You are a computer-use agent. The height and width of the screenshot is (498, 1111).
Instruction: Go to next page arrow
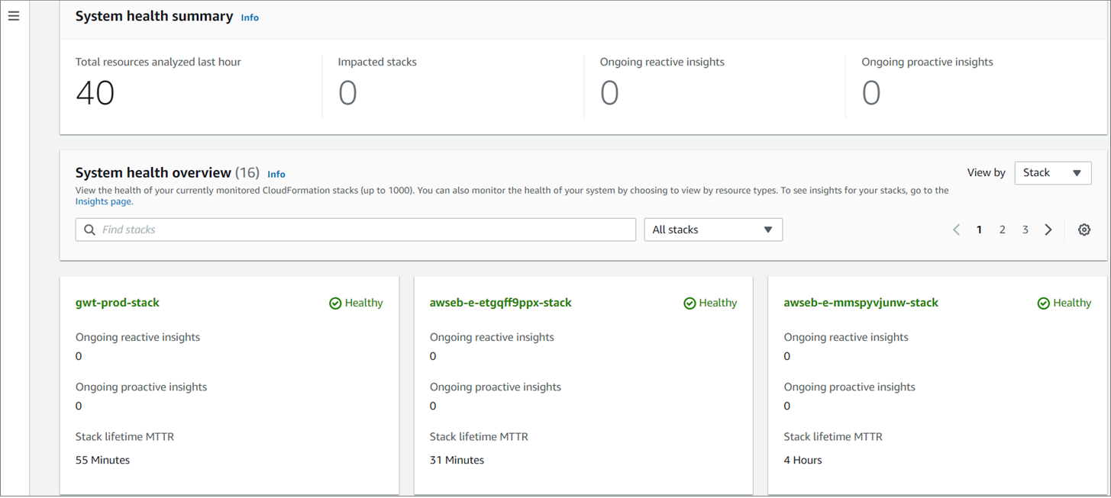tap(1048, 230)
